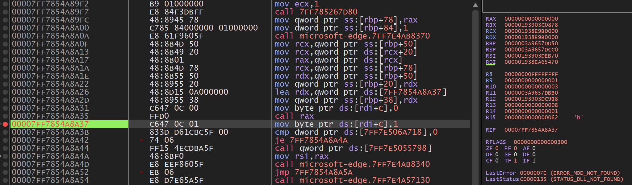Click the red jump arrow beside bytes EB 06
Viewport: 632px width, 185px height.
[141, 172]
